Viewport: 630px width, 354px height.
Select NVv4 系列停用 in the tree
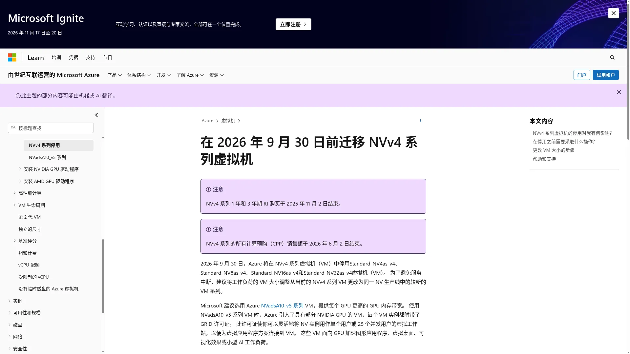click(58, 145)
